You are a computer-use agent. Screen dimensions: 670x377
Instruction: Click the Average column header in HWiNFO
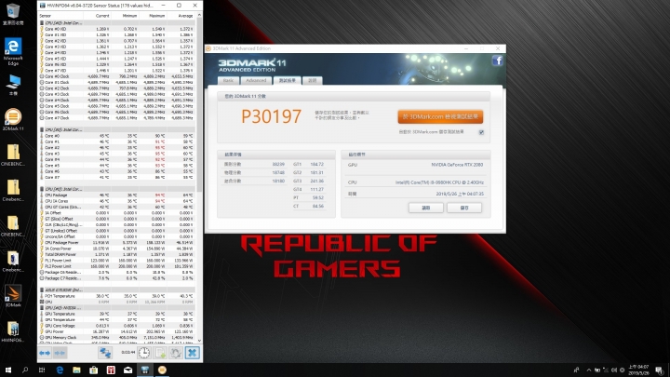click(x=181, y=16)
